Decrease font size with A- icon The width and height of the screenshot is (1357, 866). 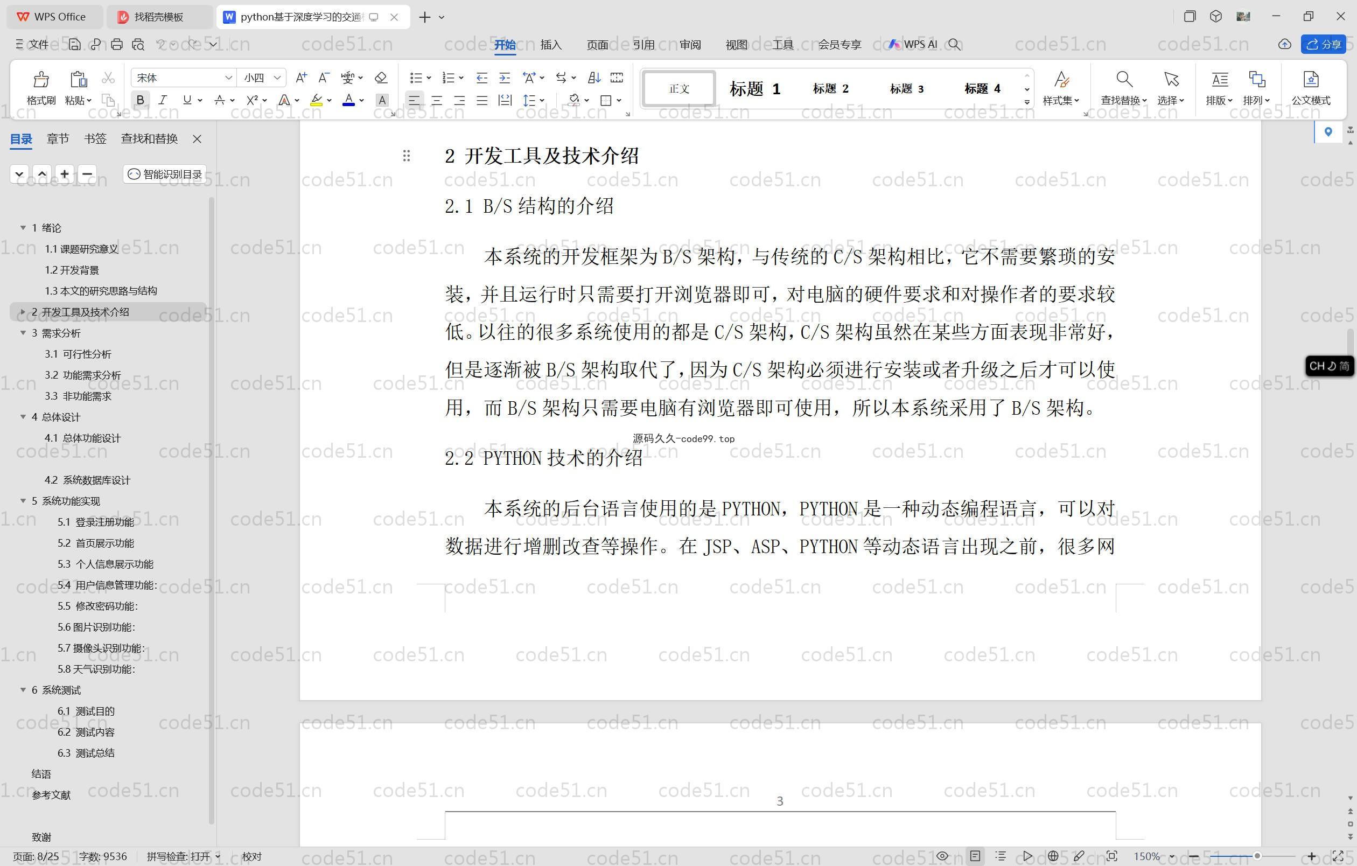click(324, 77)
